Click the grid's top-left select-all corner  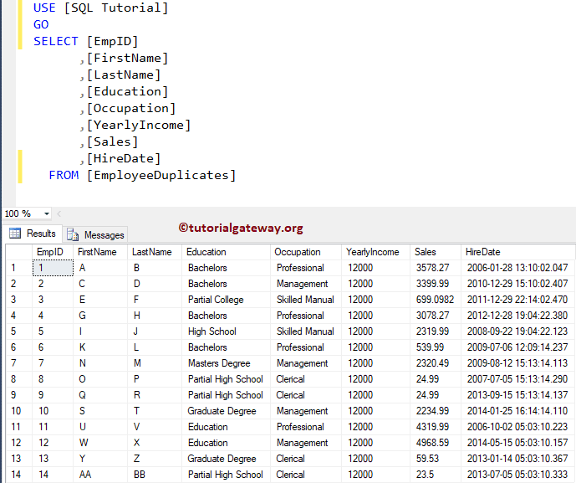[18, 252]
